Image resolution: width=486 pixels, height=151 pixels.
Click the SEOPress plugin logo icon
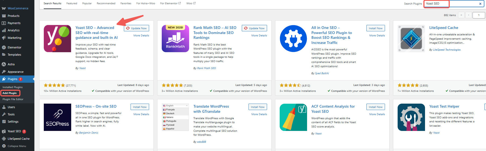tap(57, 117)
